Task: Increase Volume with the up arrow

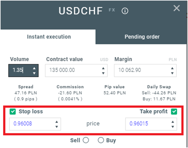Action: (x=35, y=68)
